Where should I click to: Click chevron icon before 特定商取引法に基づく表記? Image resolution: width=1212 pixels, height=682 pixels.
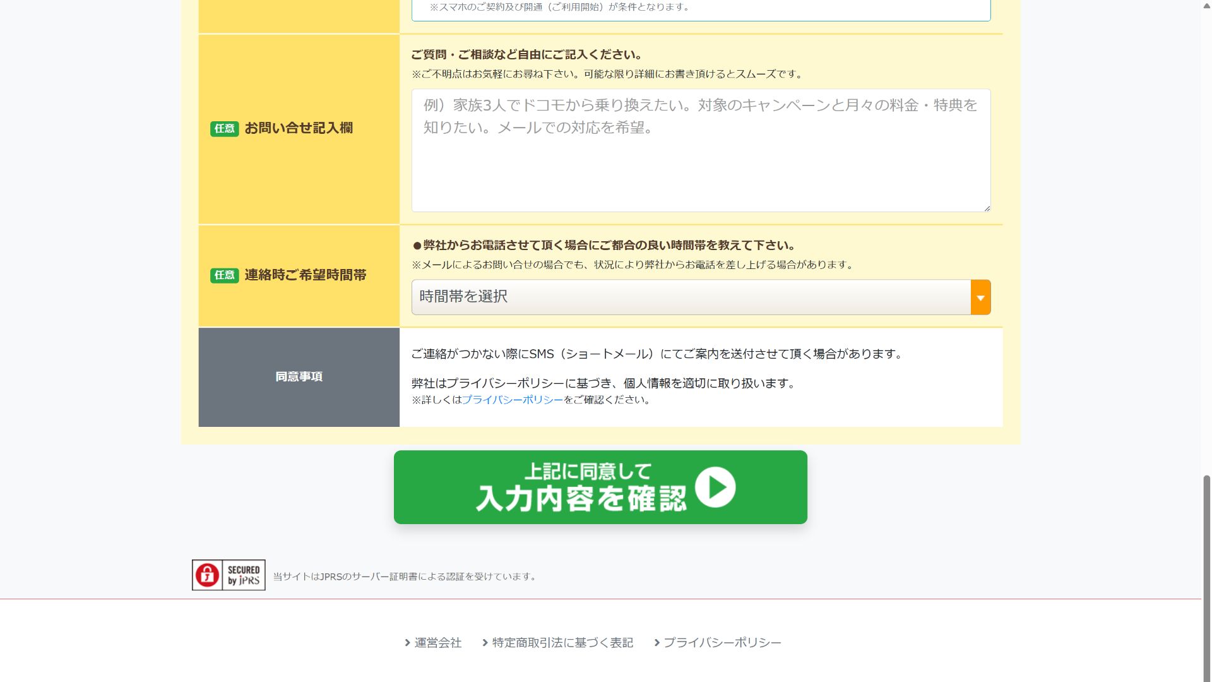point(485,643)
